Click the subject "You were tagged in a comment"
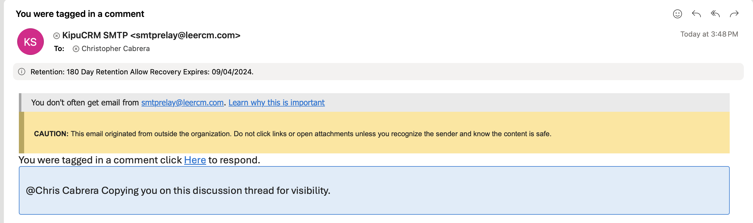This screenshot has height=223, width=753. [x=80, y=14]
